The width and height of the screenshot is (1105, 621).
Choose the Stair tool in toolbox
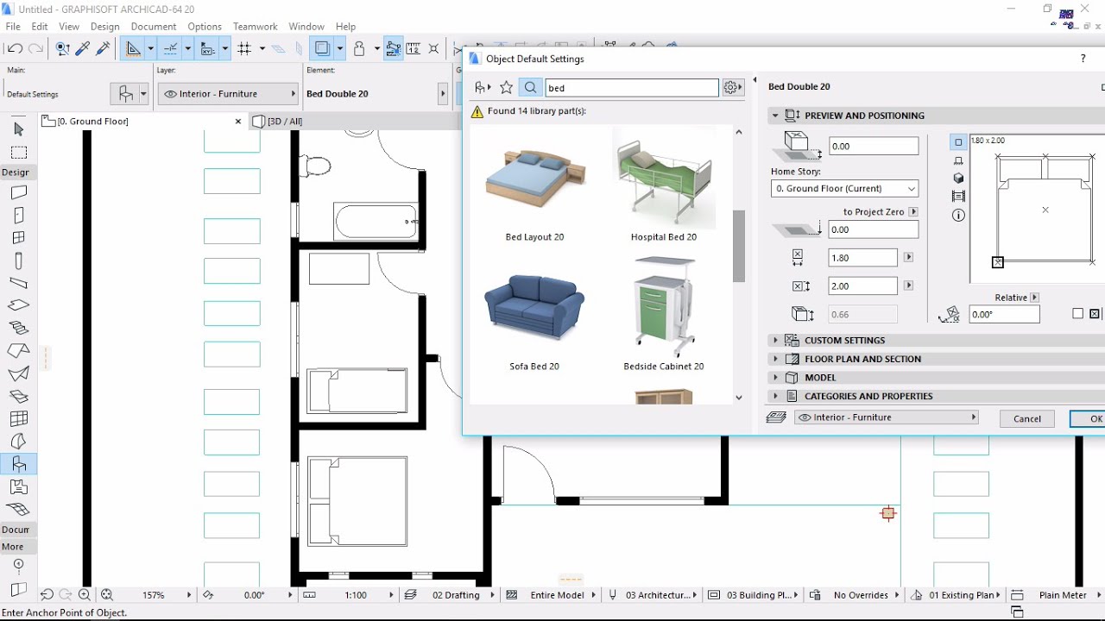(x=18, y=328)
